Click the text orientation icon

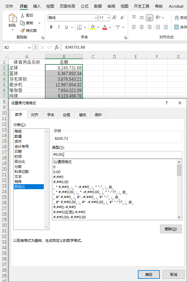point(158,17)
